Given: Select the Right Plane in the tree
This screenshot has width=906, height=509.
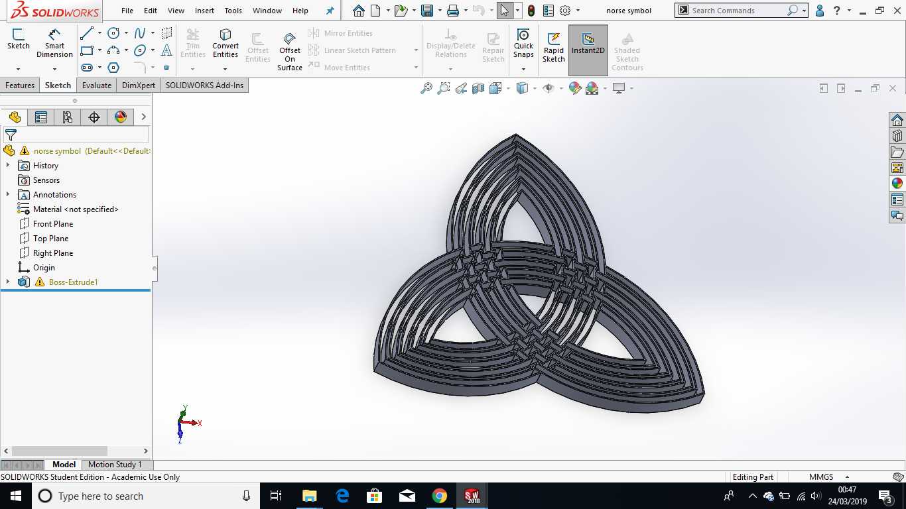Looking at the screenshot, I should (53, 253).
